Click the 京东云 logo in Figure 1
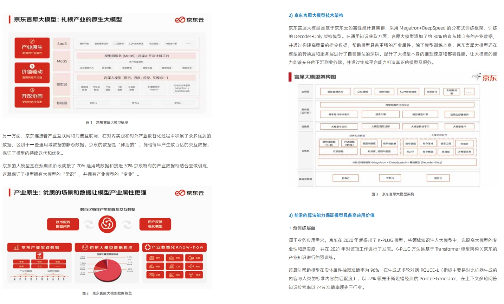 pyautogui.click(x=189, y=20)
